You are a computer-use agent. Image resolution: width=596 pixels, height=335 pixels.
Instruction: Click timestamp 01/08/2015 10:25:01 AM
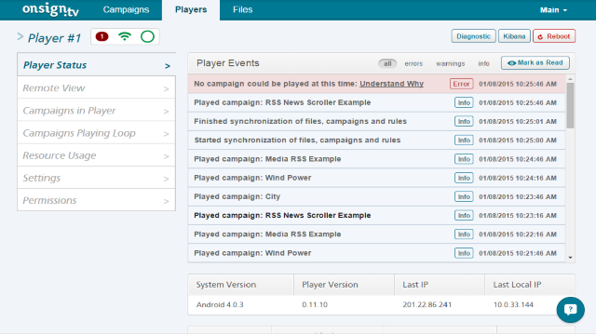point(518,122)
